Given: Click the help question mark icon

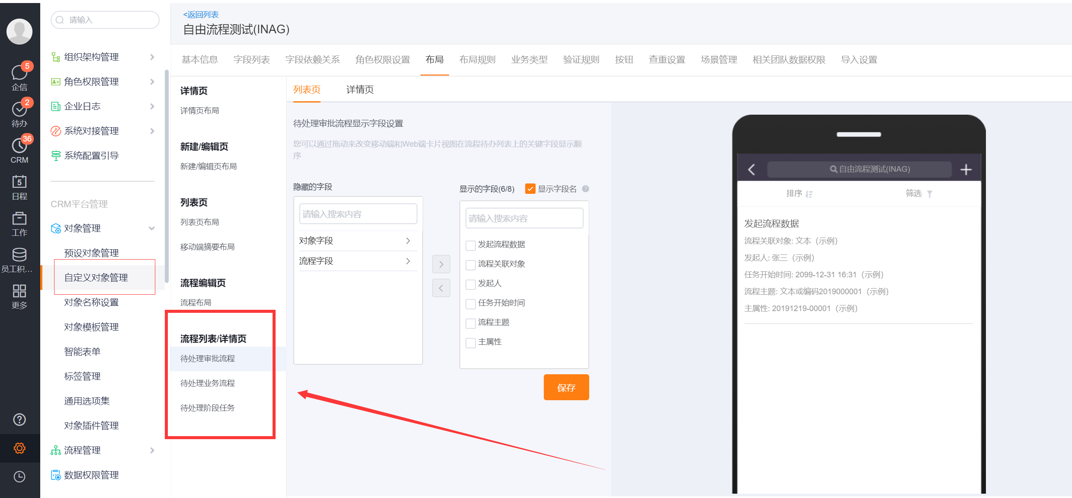Looking at the screenshot, I should [19, 419].
